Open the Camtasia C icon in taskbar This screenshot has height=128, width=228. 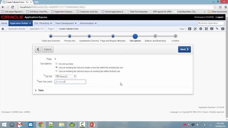[82, 125]
